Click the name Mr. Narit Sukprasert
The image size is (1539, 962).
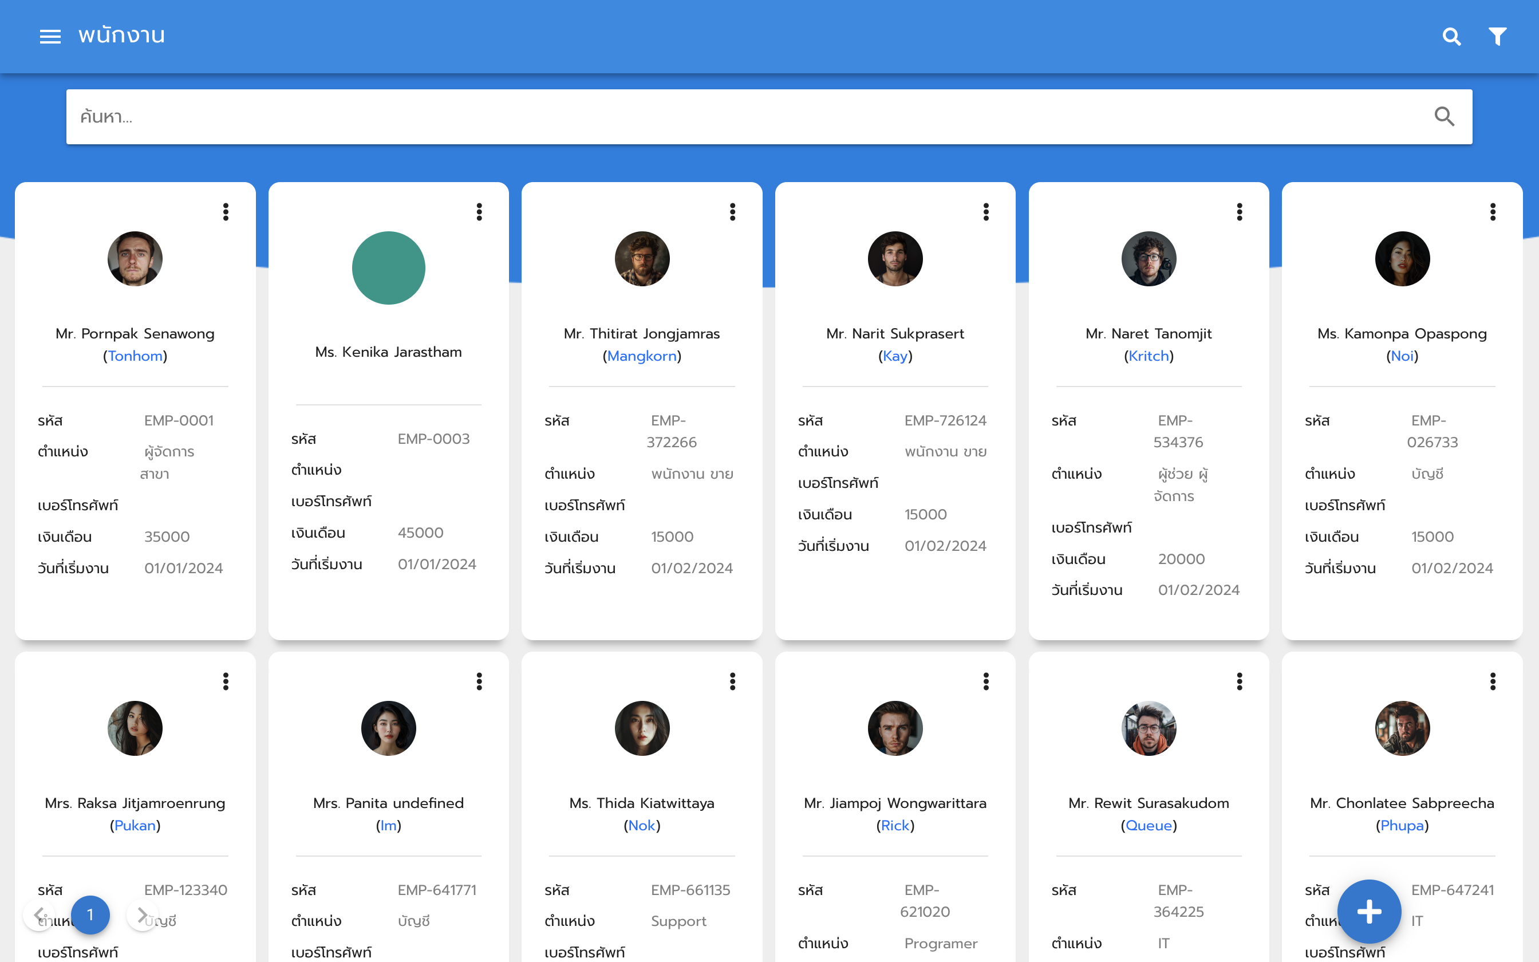click(x=895, y=333)
